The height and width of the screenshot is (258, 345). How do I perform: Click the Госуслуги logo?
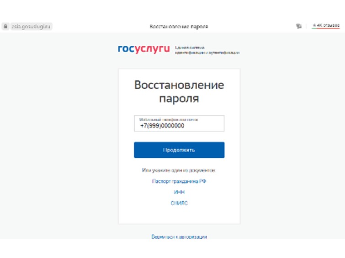[x=143, y=49]
